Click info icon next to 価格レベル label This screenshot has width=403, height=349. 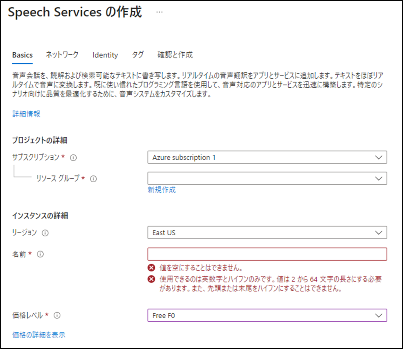[57, 315]
